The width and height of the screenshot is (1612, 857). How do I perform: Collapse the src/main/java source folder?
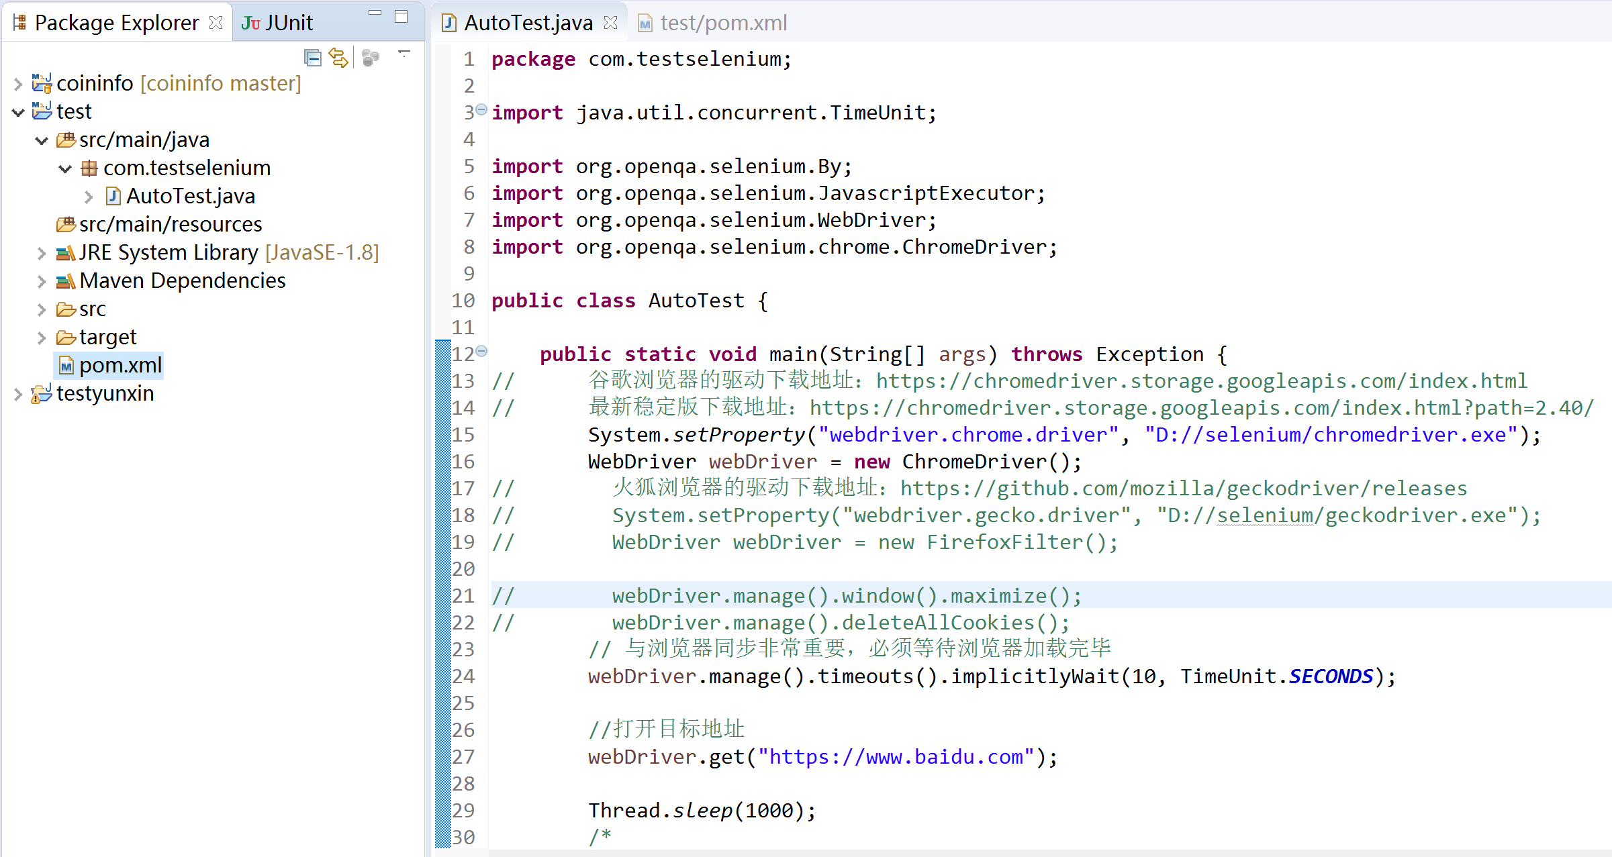point(42,140)
